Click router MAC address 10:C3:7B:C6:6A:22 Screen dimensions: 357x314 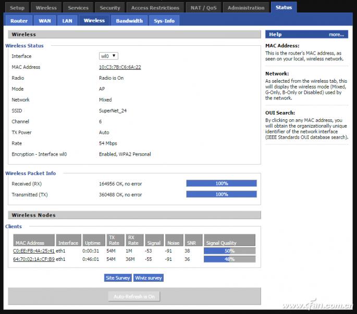pyautogui.click(x=120, y=67)
